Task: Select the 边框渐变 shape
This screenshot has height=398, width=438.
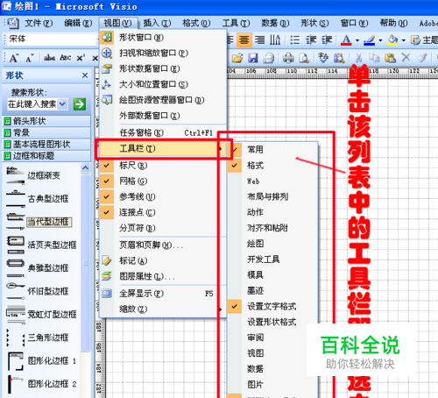Action: point(44,175)
